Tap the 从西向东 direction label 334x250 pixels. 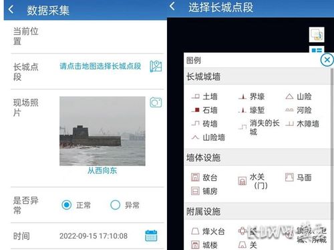point(102,171)
